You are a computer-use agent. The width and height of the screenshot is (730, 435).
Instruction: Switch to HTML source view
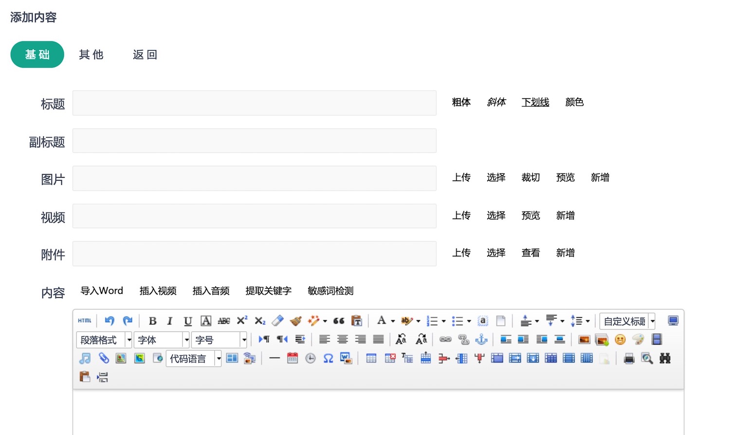coord(85,321)
